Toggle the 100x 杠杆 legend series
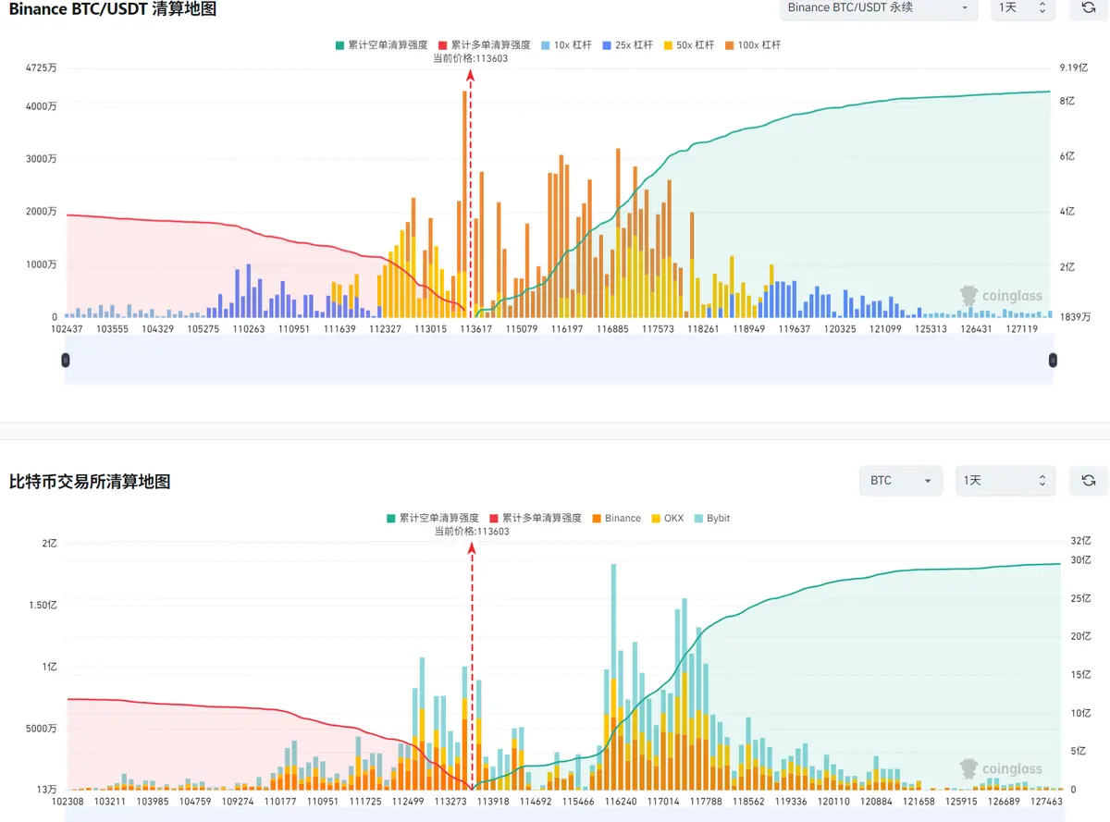This screenshot has width=1110, height=822. (x=753, y=44)
